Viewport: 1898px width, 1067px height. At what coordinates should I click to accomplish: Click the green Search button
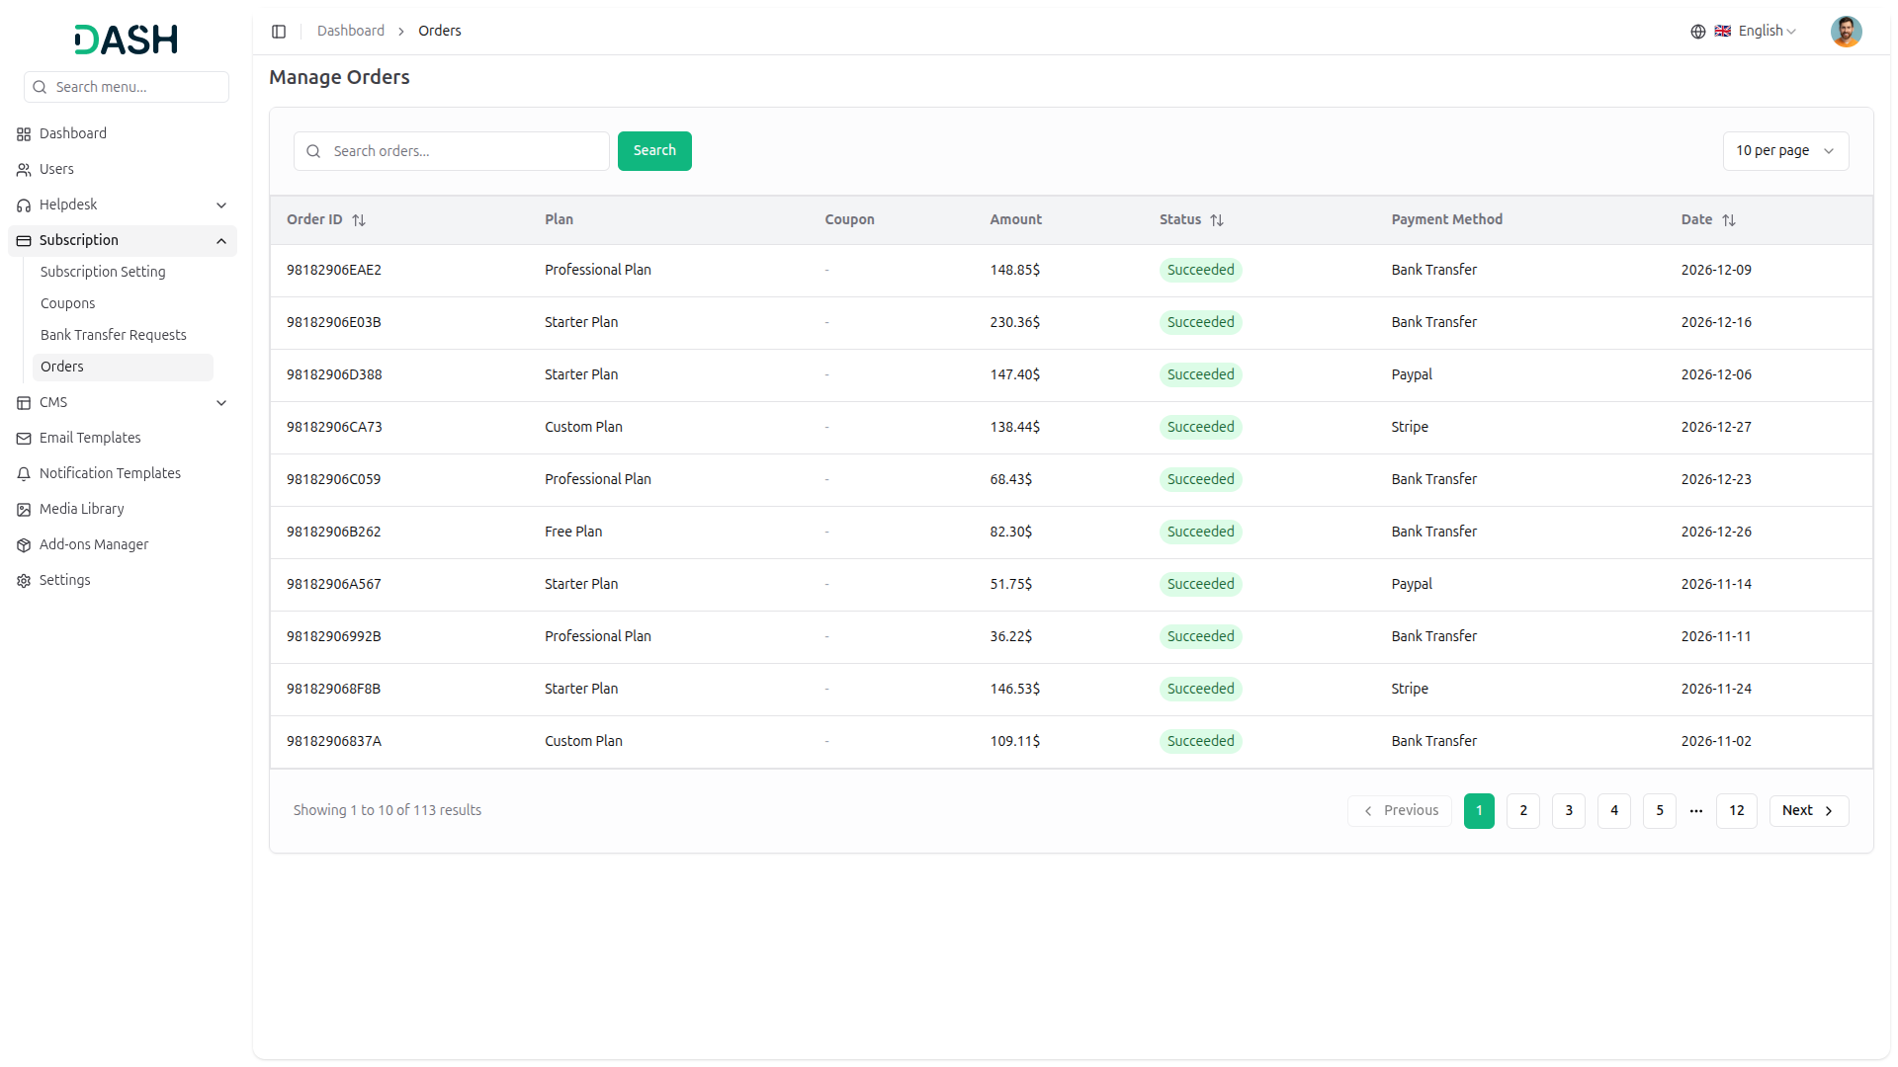[653, 151]
